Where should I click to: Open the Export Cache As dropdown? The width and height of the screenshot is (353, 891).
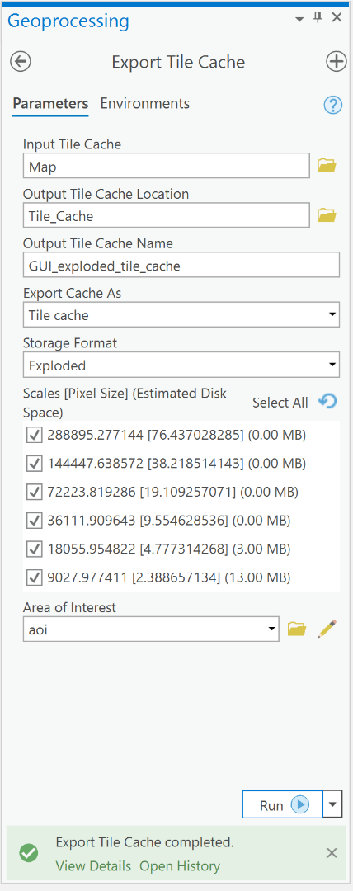[x=181, y=315]
